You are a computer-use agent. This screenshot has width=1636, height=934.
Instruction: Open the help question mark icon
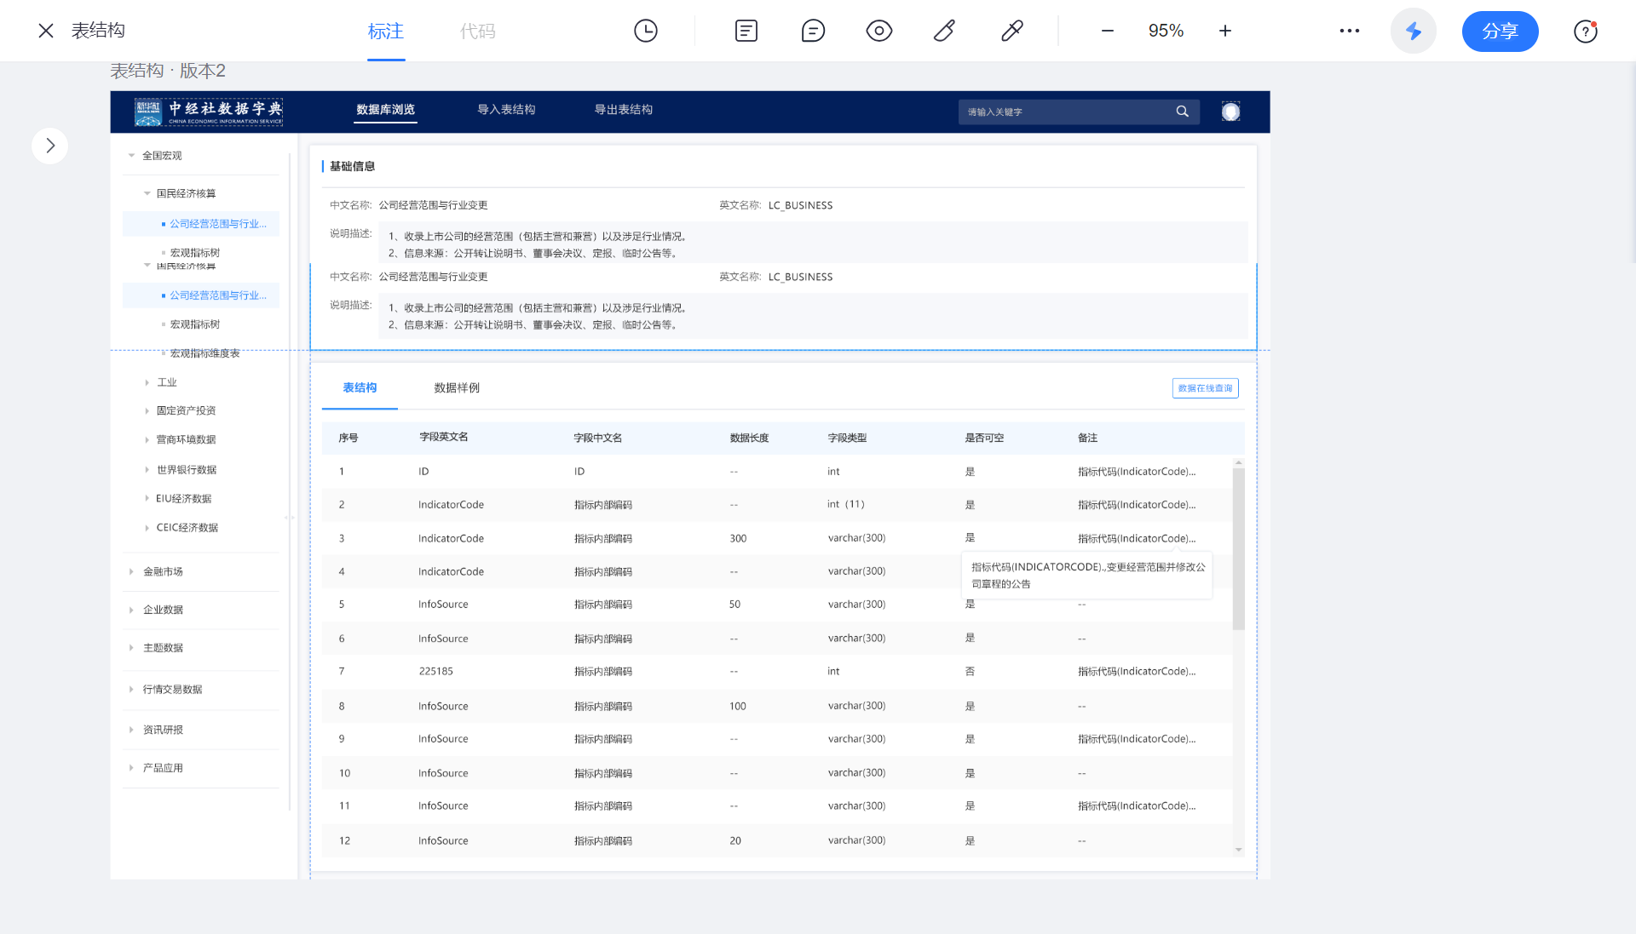pos(1585,32)
